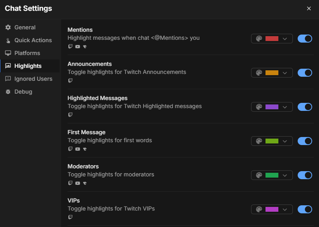Click the Twitch icon under VIPs

click(x=70, y=217)
